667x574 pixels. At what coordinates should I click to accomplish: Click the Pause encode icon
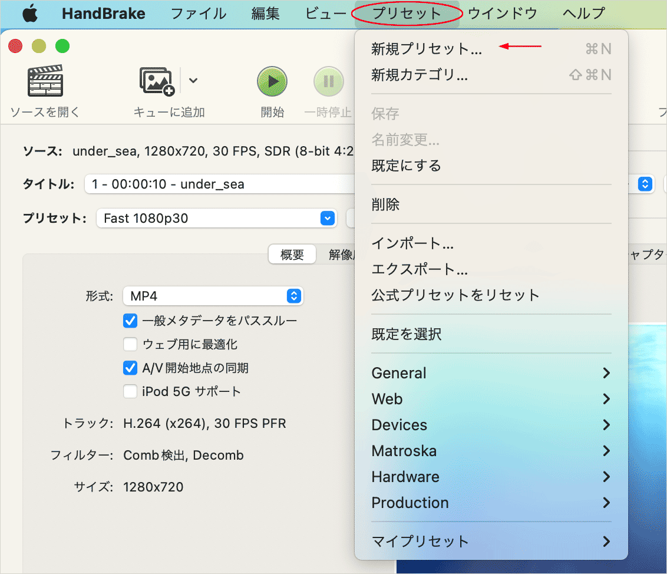click(x=328, y=81)
